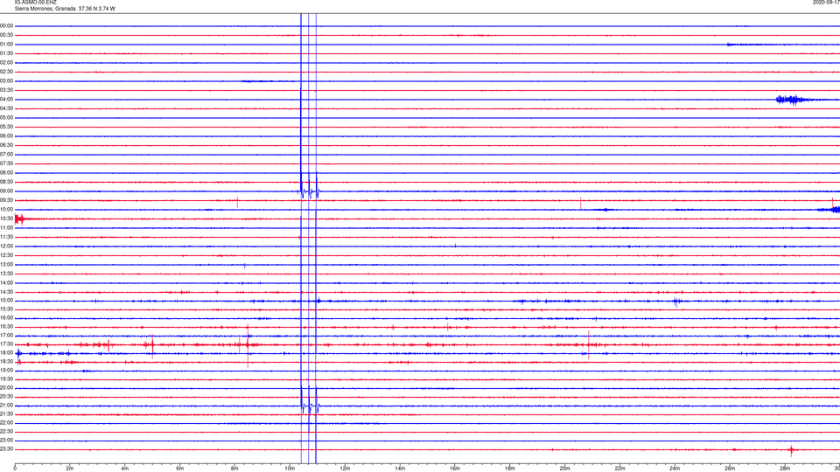Click the 20m axis tick label
840x472 pixels.
point(564,469)
